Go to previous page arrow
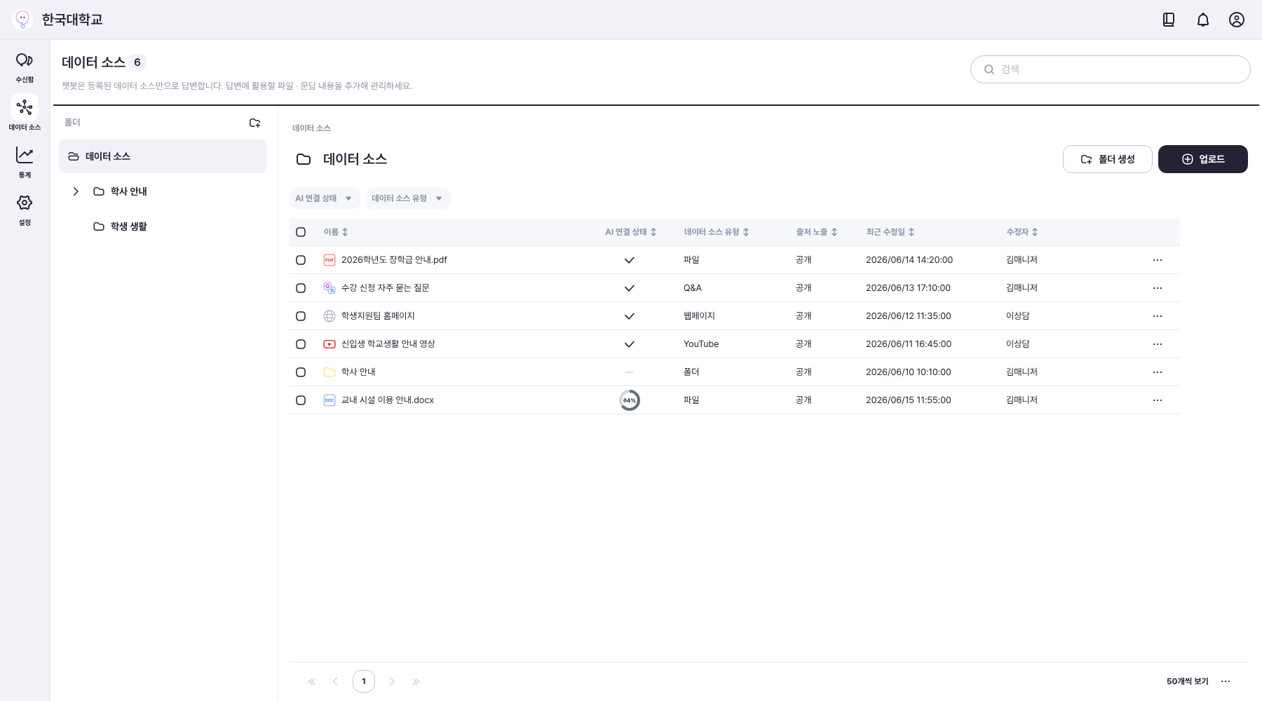This screenshot has height=701, width=1262. coord(336,681)
